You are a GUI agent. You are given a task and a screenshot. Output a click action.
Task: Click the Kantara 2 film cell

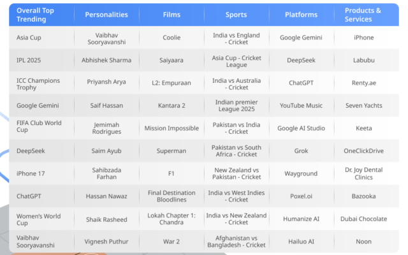(171, 105)
